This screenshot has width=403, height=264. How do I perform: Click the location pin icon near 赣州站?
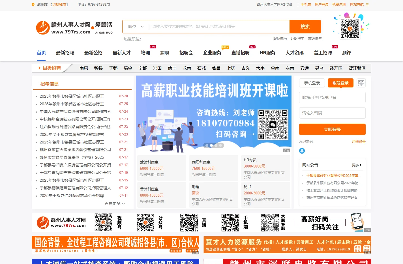[33, 5]
